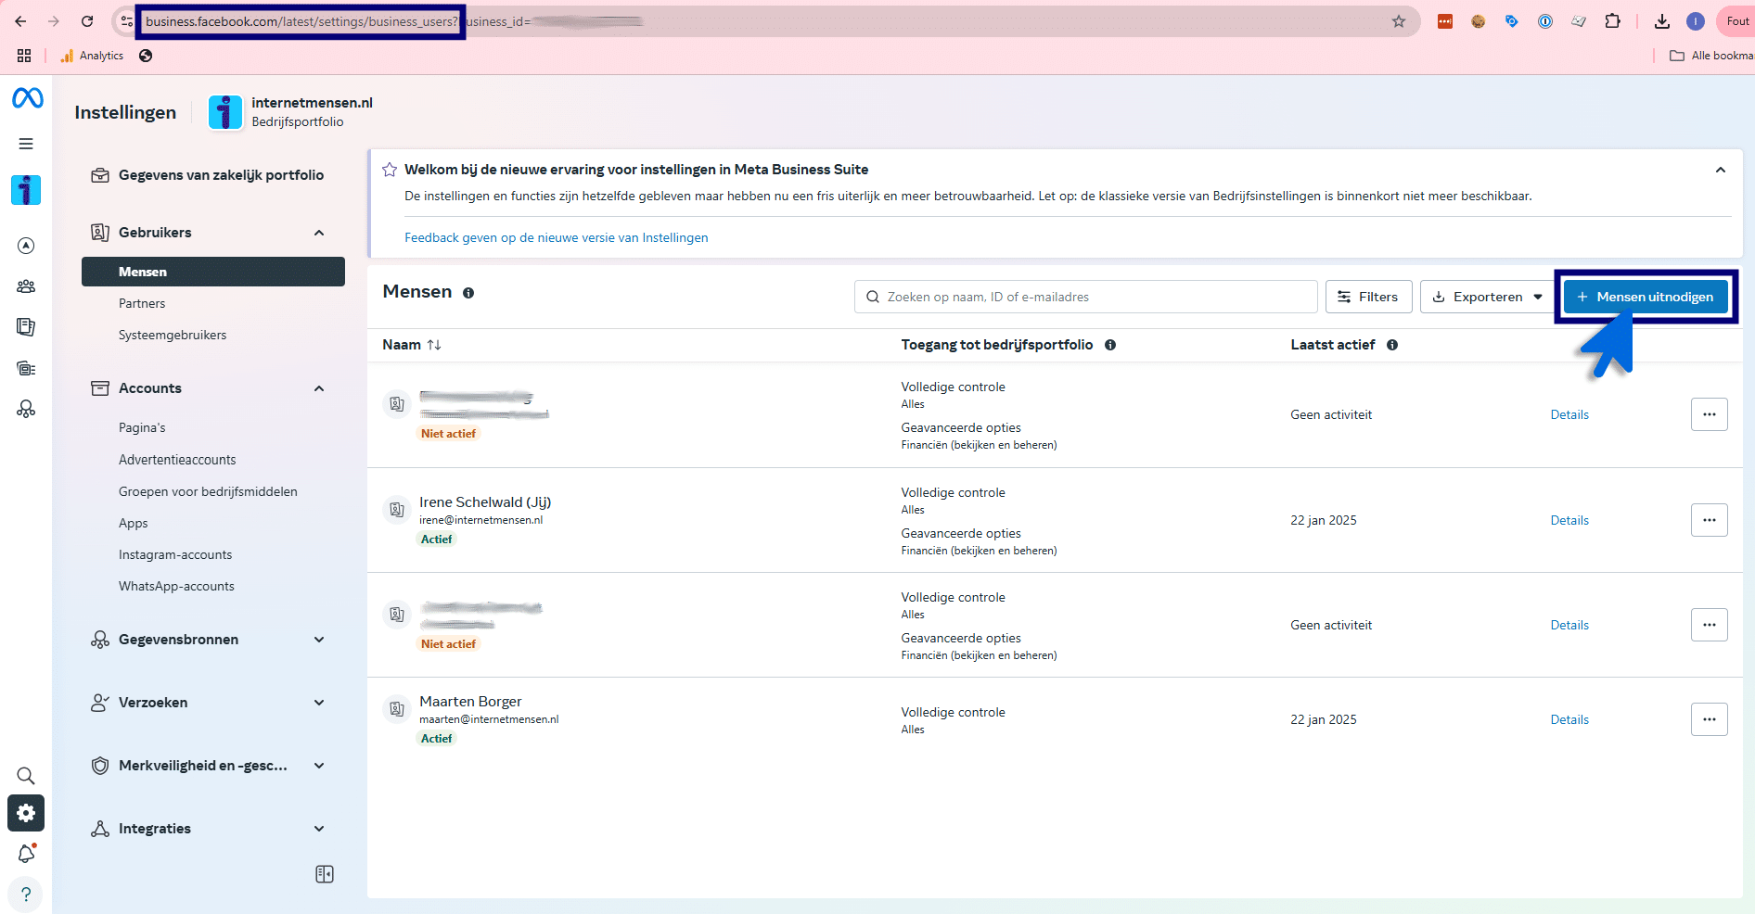Collapse sidebar with panel toggle icon
Viewport: 1755px width, 914px height.
pos(325,874)
